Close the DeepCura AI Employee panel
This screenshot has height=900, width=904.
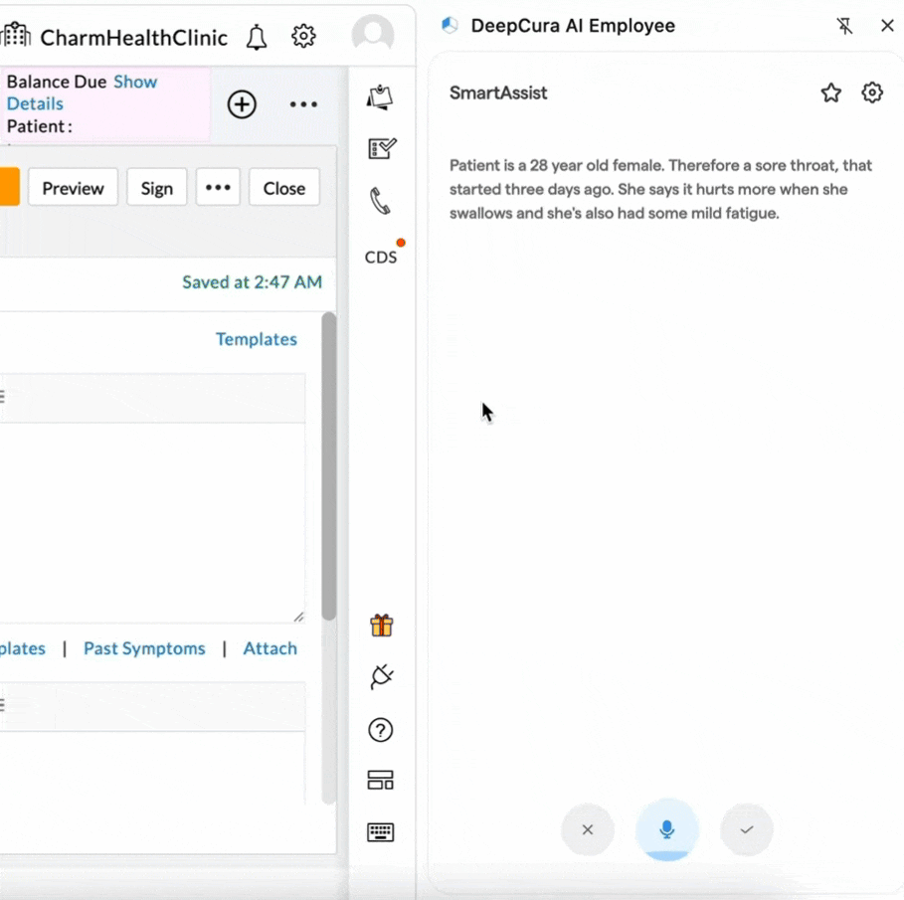(x=887, y=26)
